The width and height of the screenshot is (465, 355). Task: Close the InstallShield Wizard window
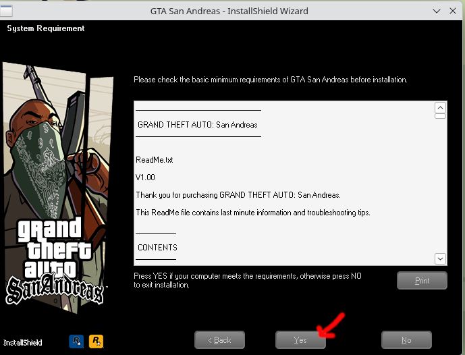(x=453, y=11)
